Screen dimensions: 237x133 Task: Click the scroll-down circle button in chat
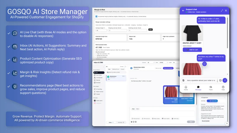[204, 64]
